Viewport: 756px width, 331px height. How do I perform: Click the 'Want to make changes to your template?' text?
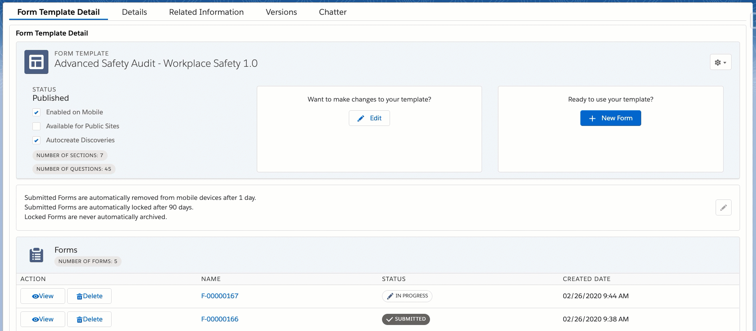click(x=369, y=100)
